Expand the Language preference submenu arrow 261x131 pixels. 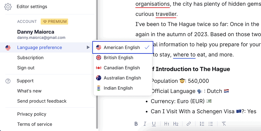[x=88, y=48]
